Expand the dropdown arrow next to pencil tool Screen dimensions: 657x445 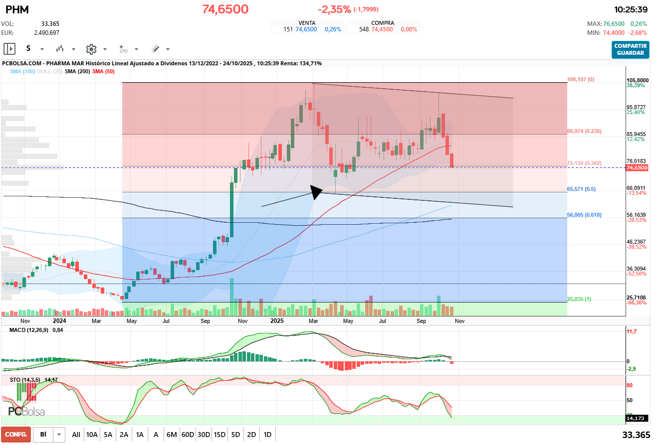click(168, 49)
